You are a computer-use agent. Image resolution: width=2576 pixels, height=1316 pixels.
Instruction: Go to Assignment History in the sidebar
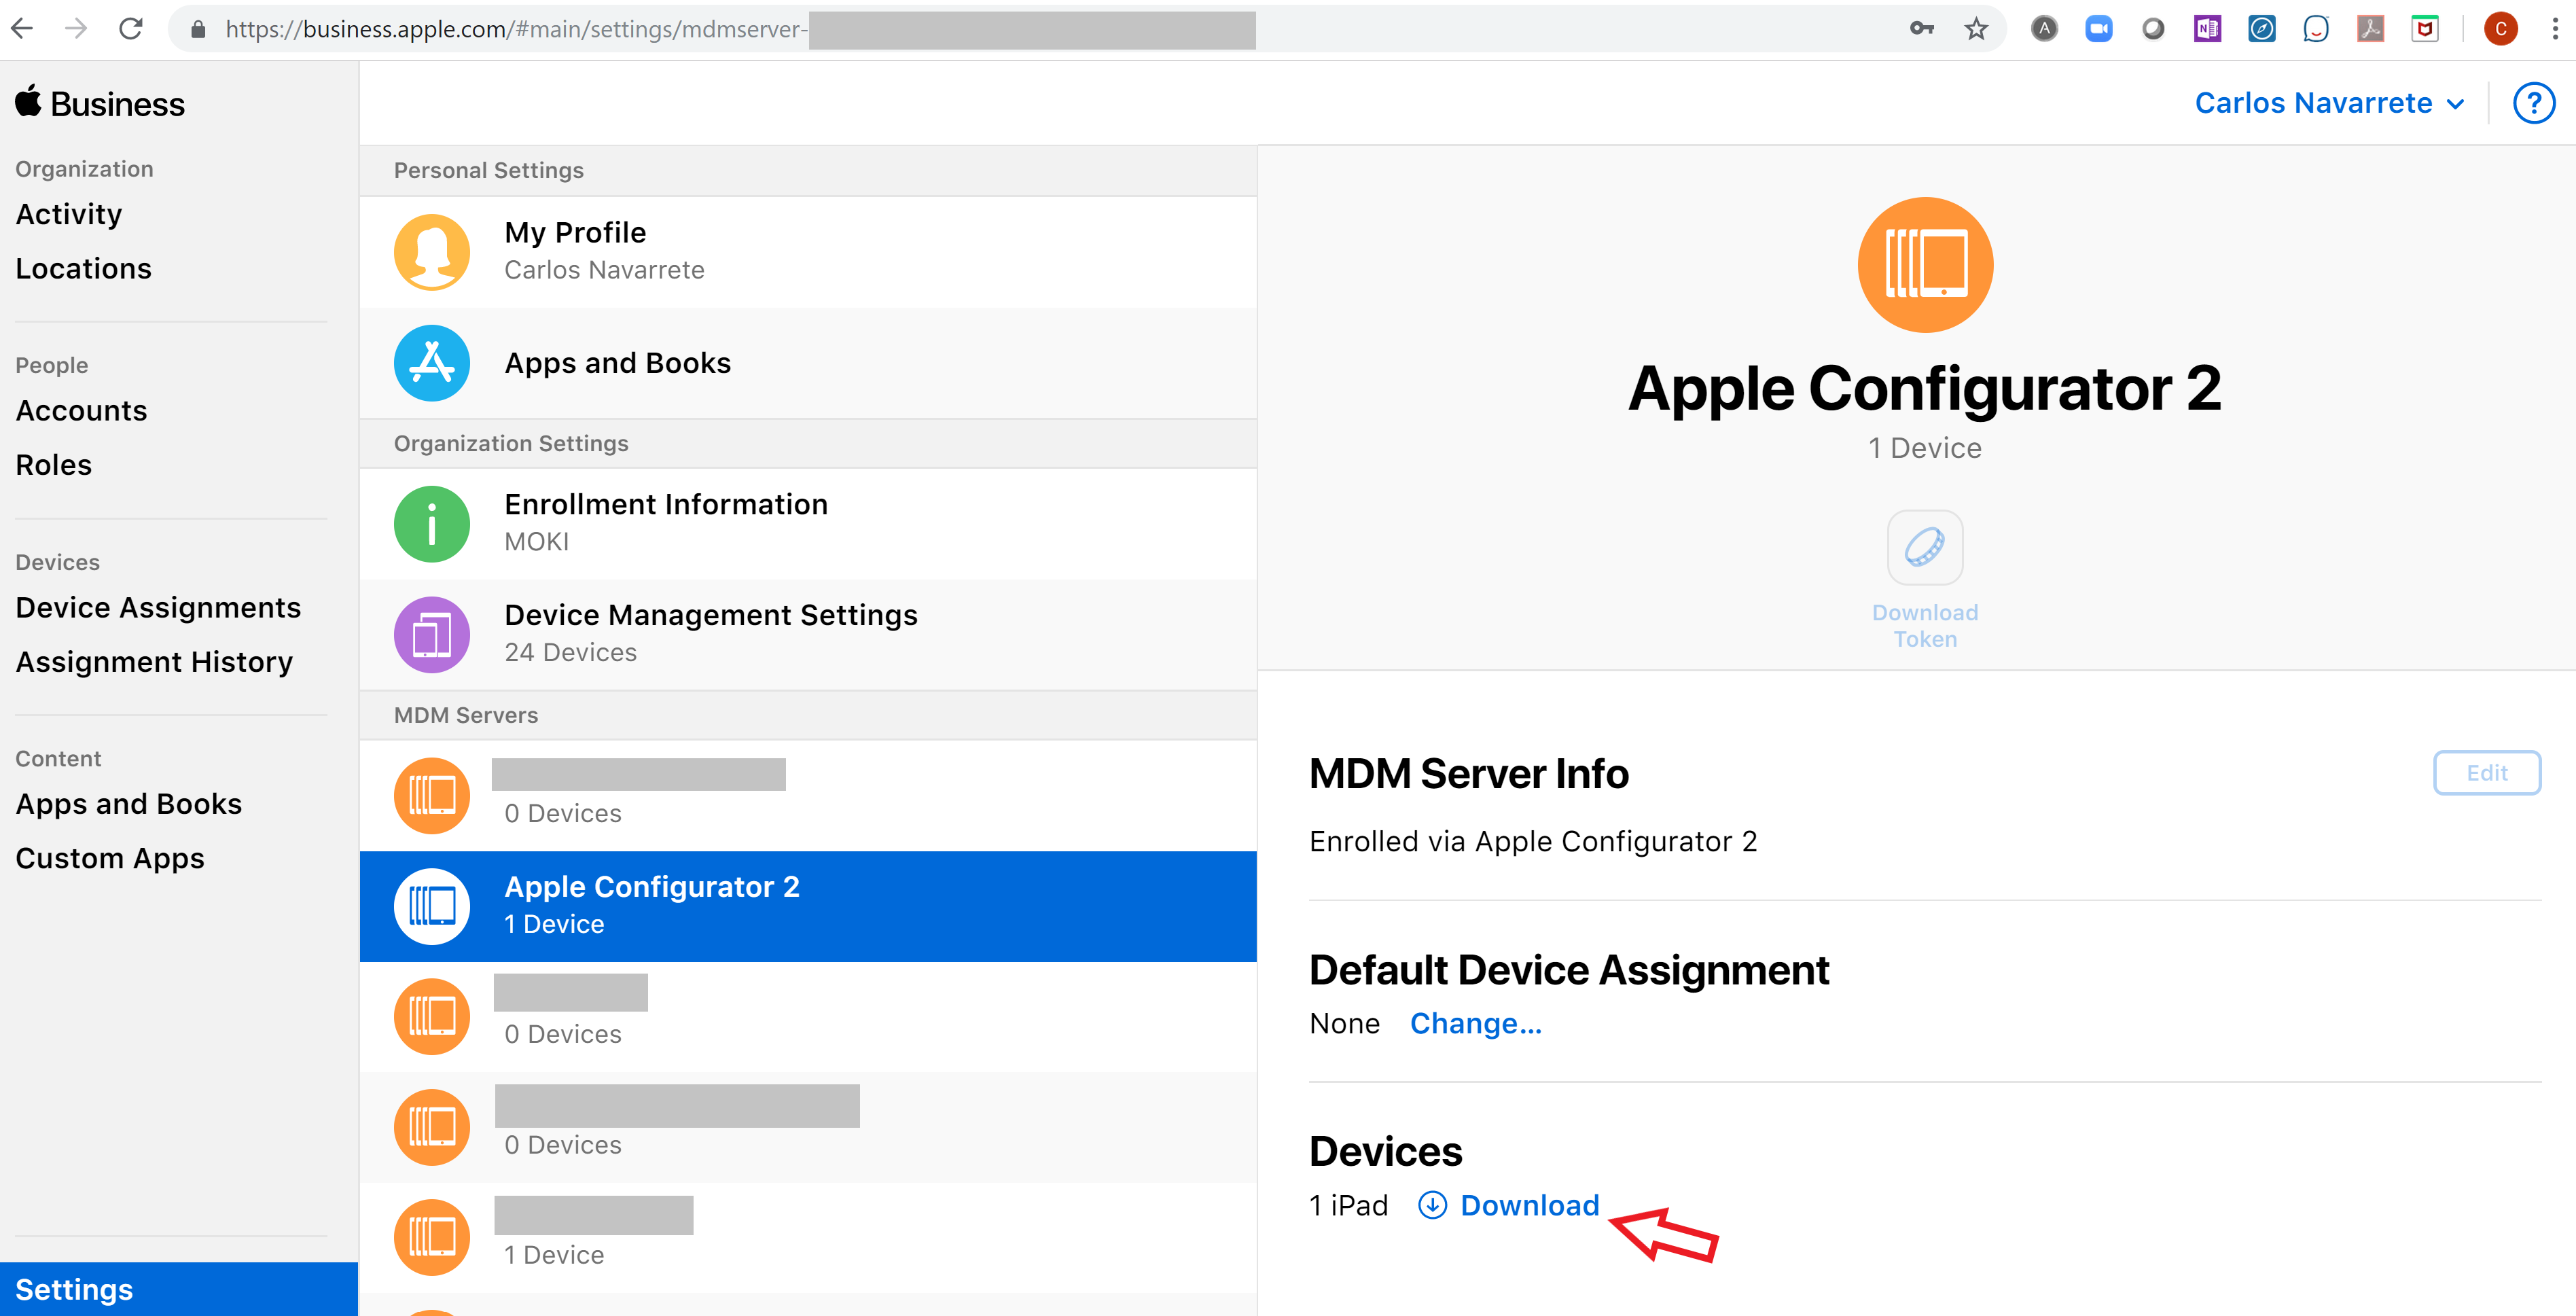(x=154, y=662)
